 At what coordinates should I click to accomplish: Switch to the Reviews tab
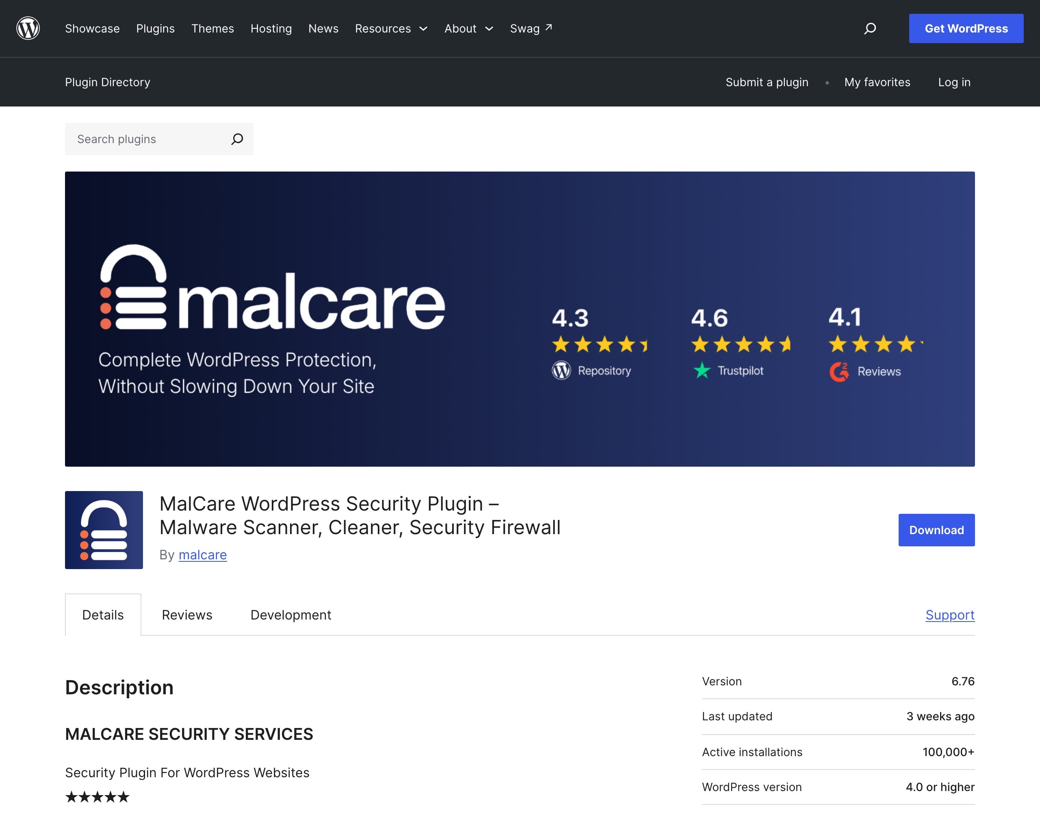point(187,615)
